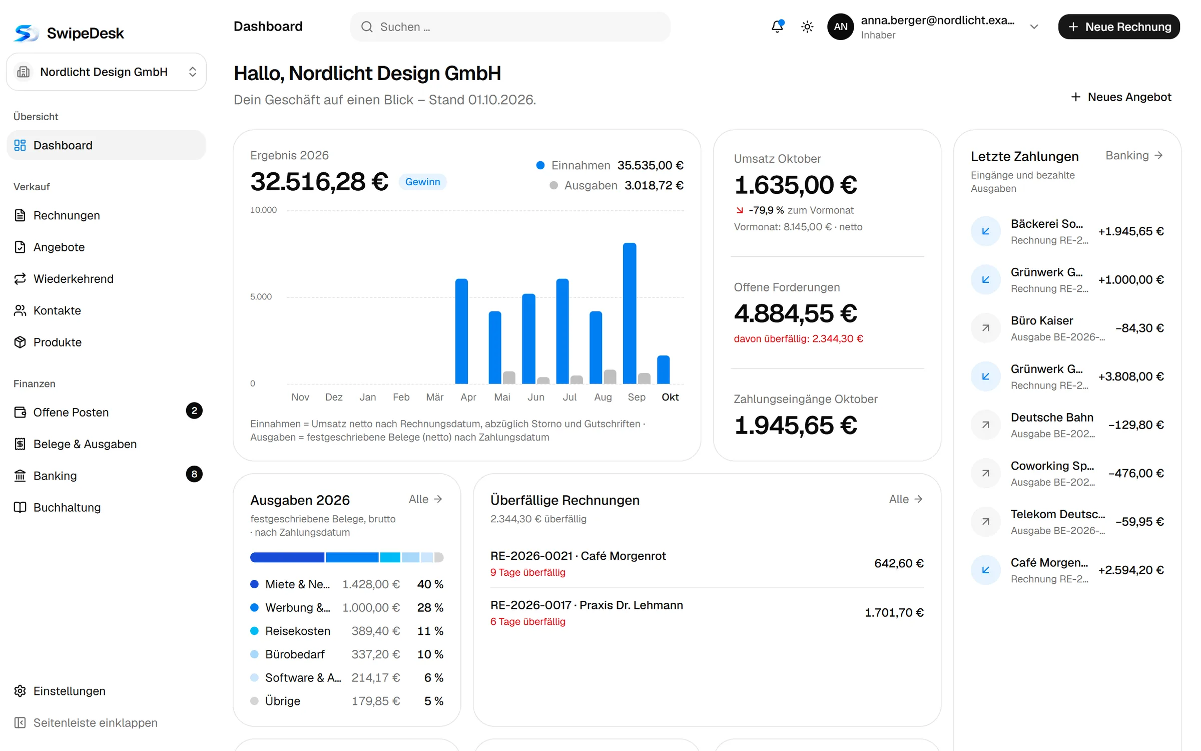Screen dimensions: 1201x751
Task: Click the Kontakte people icon
Action: click(x=20, y=310)
